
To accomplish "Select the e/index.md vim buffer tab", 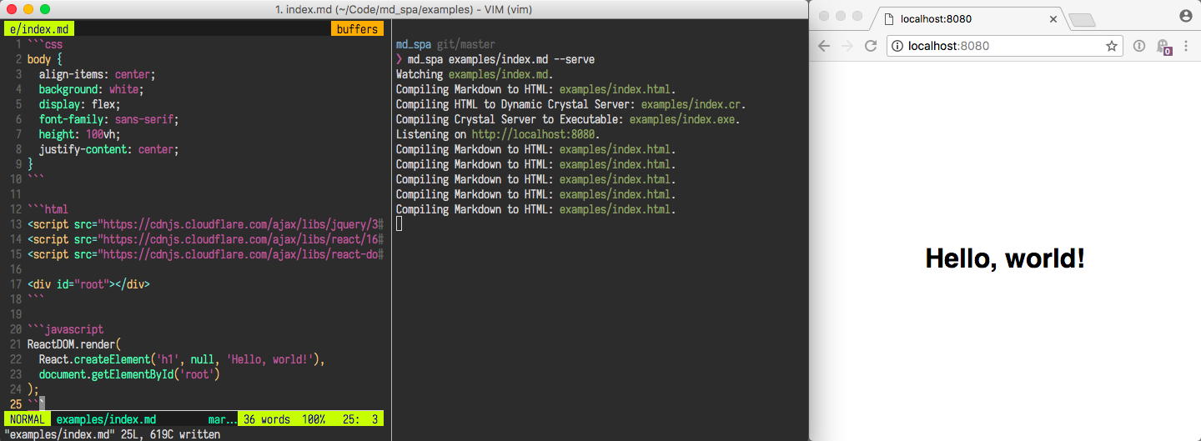I will click(39, 29).
